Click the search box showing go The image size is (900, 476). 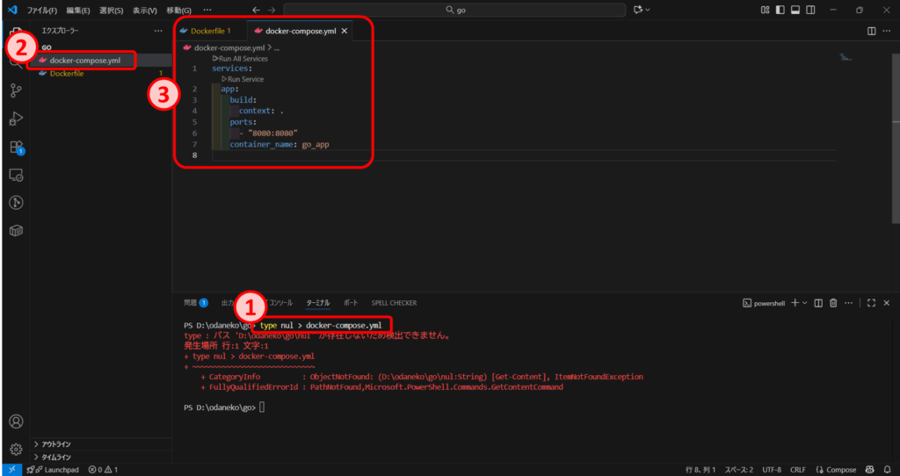click(x=448, y=10)
